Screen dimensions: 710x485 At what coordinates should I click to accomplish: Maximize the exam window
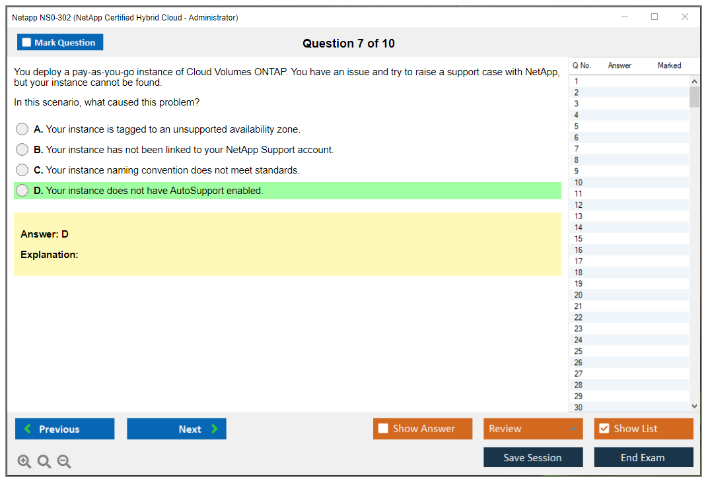tap(655, 17)
